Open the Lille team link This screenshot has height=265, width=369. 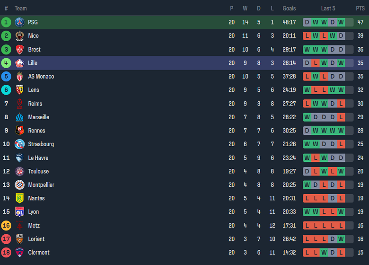33,63
